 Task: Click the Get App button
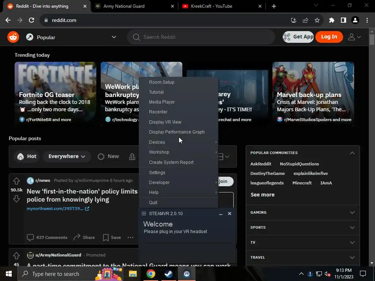pyautogui.click(x=298, y=37)
